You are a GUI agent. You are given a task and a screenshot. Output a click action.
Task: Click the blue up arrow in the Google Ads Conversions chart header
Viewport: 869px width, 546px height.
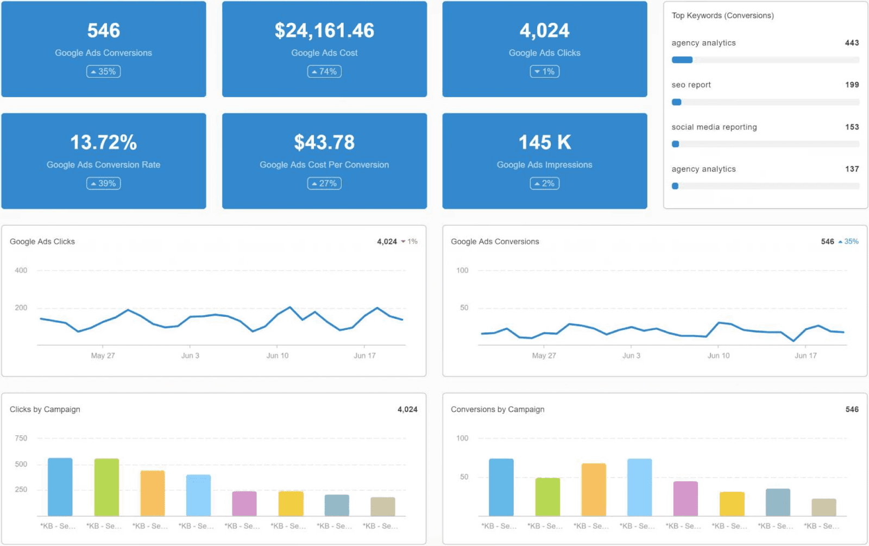[x=840, y=242]
